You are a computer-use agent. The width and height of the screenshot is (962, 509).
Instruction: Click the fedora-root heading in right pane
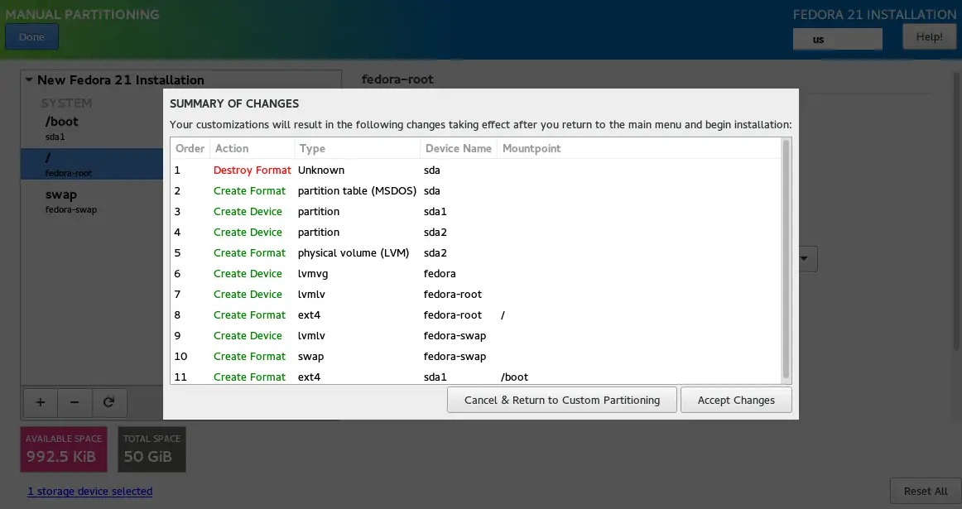(x=397, y=79)
